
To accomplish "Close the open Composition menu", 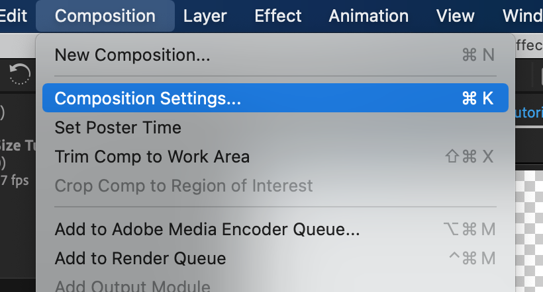I will coord(105,16).
